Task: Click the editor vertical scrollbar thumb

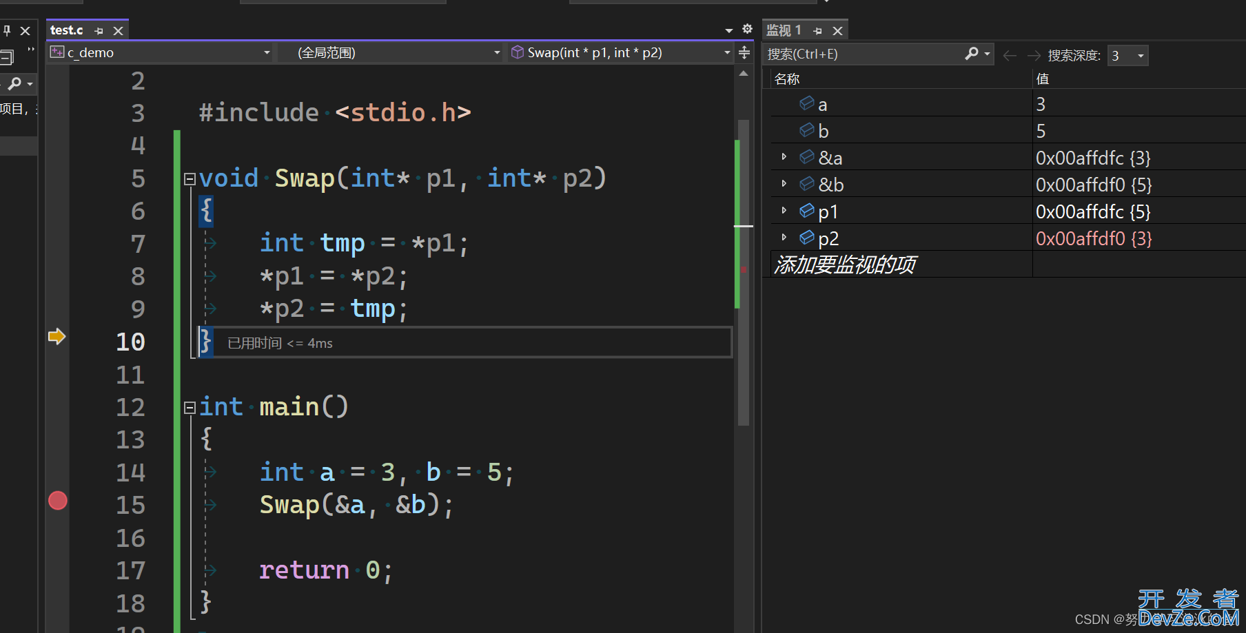Action: (x=744, y=272)
